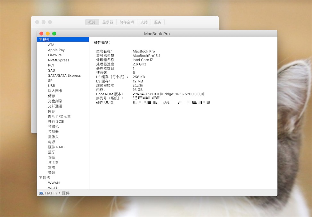Open 服务 tab in background window

click(158, 22)
